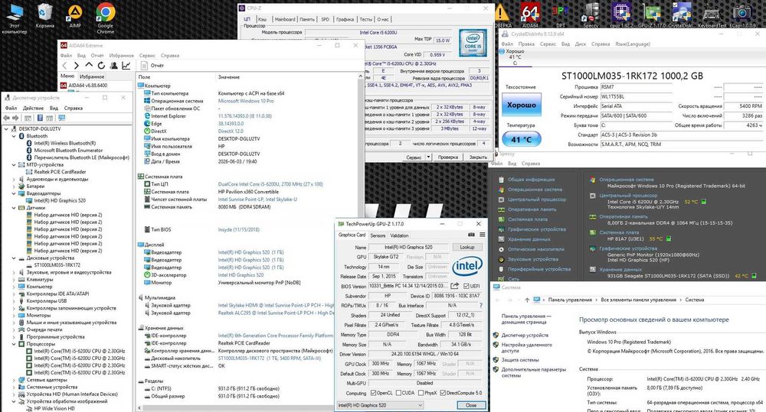
Task: Click the up arrow in System control panel
Action: click(527, 300)
